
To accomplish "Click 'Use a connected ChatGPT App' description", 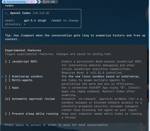I will click(x=101, y=91).
